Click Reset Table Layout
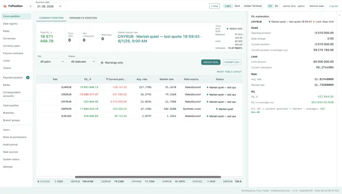Image resolution: width=342 pixels, height=194 pixels. point(229,72)
